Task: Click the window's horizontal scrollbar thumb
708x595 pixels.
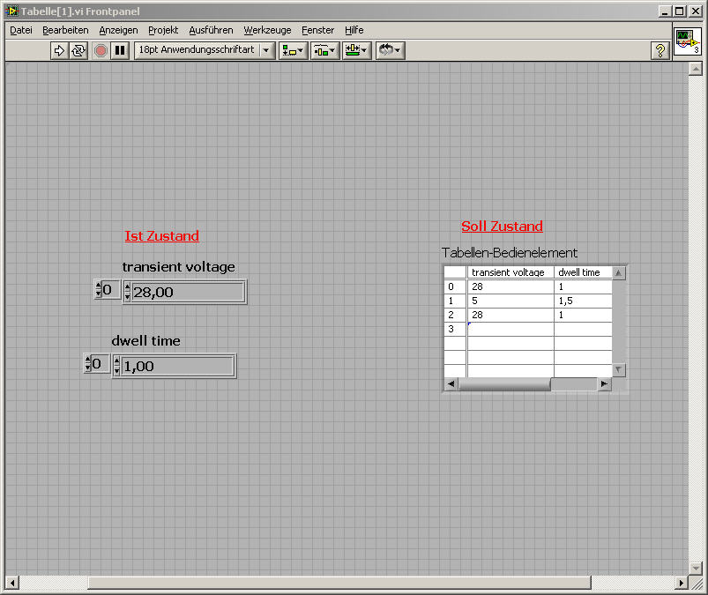Action: (339, 583)
